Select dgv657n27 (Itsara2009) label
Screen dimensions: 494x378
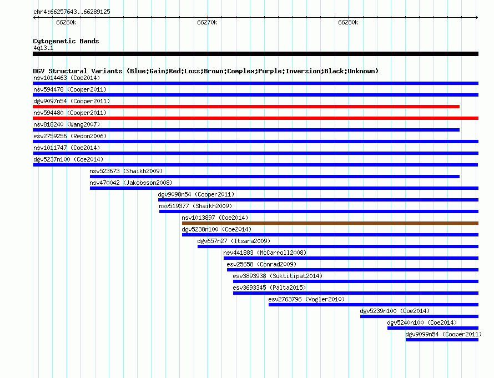[234, 241]
